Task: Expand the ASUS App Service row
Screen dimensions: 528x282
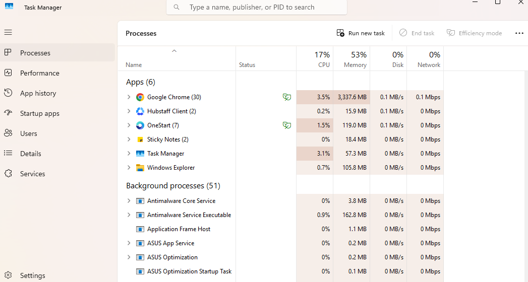Action: pyautogui.click(x=129, y=243)
